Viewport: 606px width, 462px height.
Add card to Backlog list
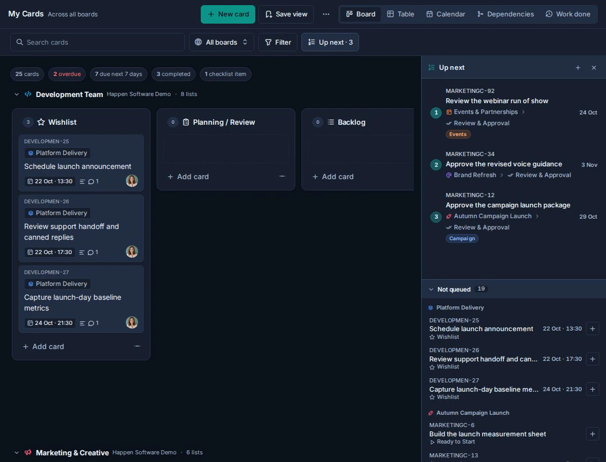[333, 177]
